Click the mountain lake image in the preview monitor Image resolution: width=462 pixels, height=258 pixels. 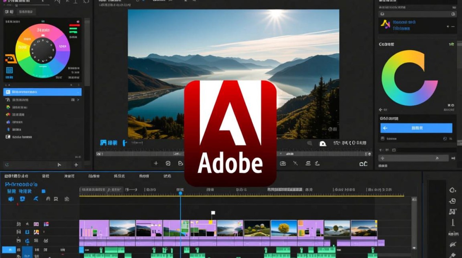coord(233,74)
